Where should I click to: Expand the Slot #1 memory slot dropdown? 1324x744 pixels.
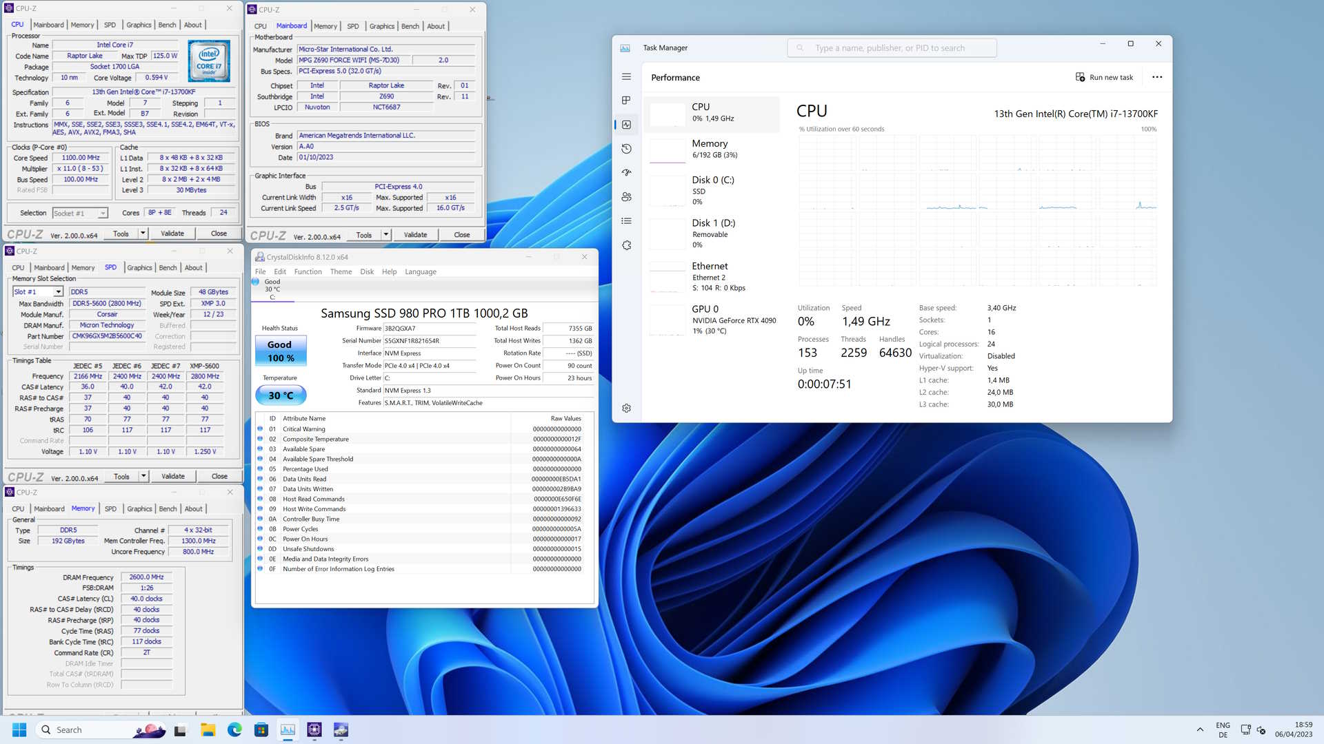(x=59, y=292)
